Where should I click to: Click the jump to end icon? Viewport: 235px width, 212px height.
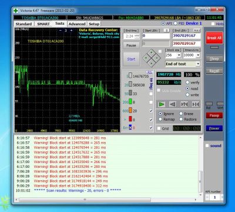[x=196, y=104]
